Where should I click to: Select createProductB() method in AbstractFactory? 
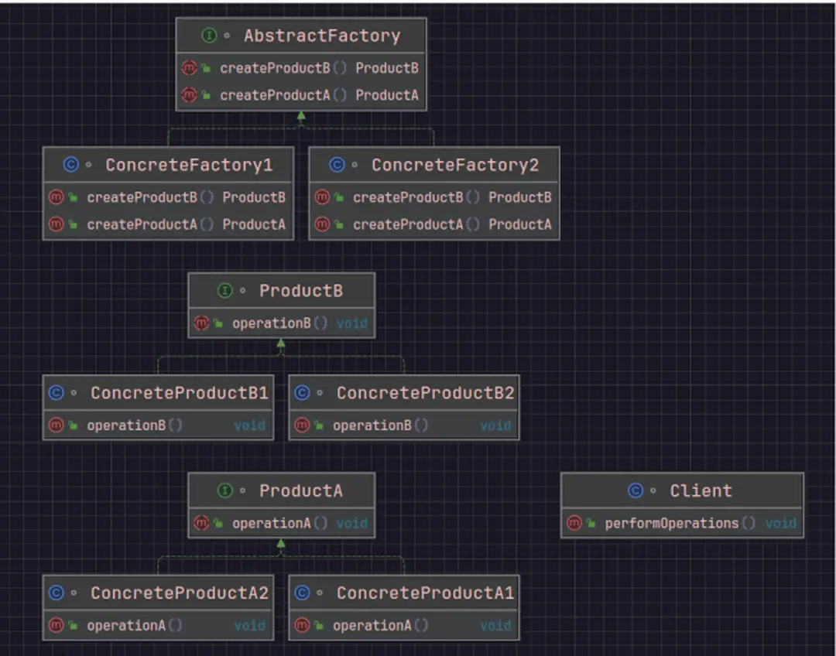pos(276,68)
